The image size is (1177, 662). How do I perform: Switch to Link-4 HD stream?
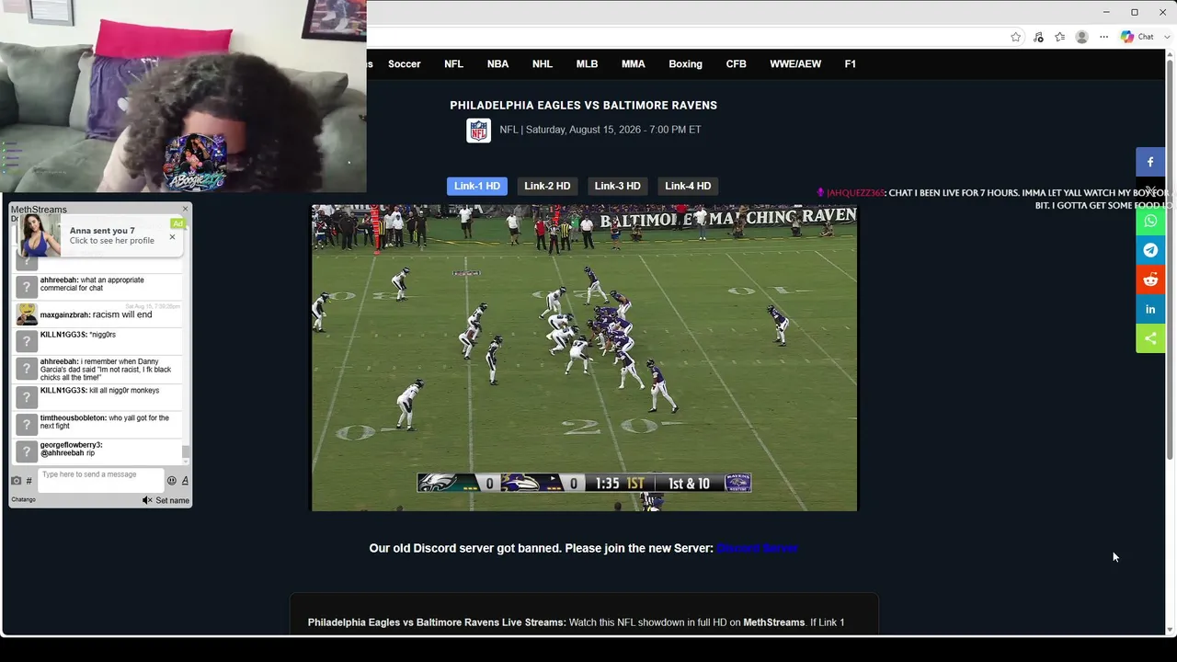pyautogui.click(x=688, y=186)
